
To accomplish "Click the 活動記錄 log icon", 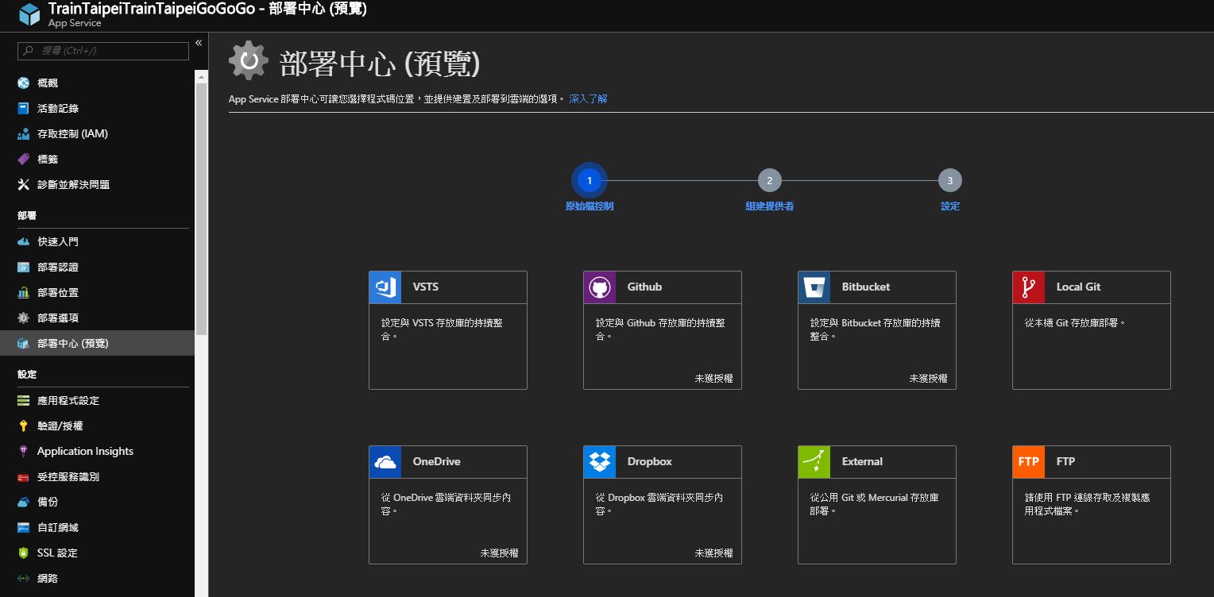I will [23, 108].
